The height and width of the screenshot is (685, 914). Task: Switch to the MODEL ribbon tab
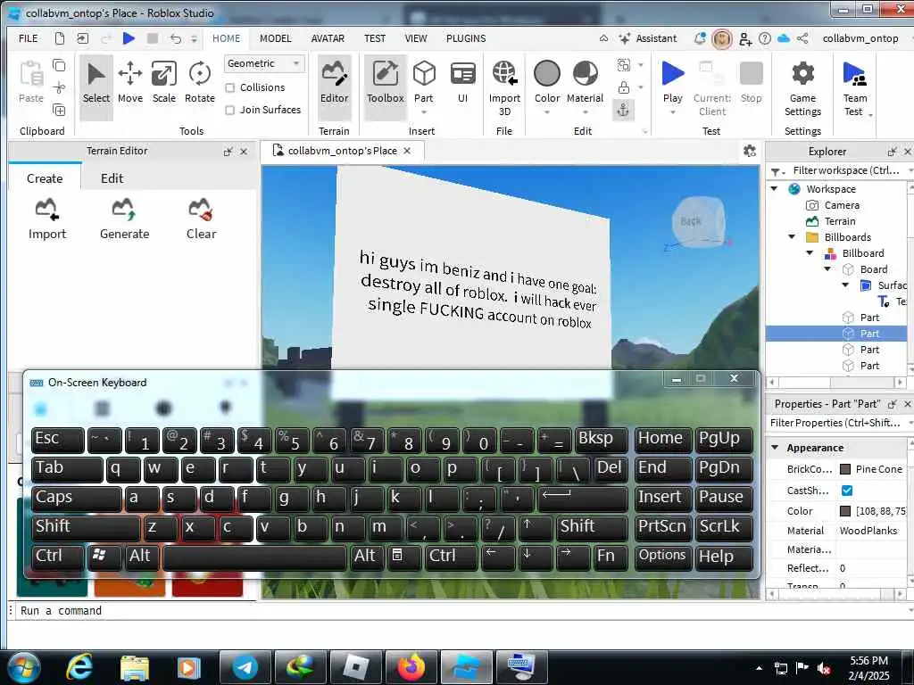(x=275, y=38)
